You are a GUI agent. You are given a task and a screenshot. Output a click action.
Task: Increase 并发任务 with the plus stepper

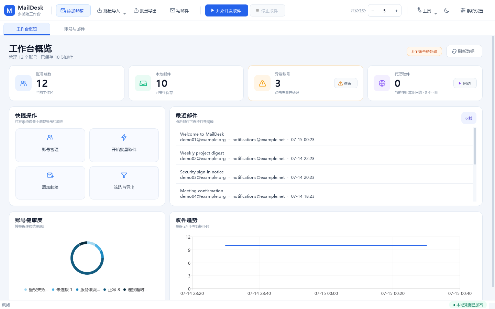[x=396, y=11]
